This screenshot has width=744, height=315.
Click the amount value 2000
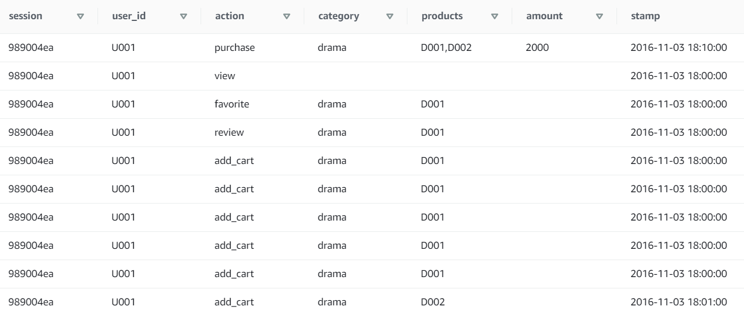click(x=537, y=48)
